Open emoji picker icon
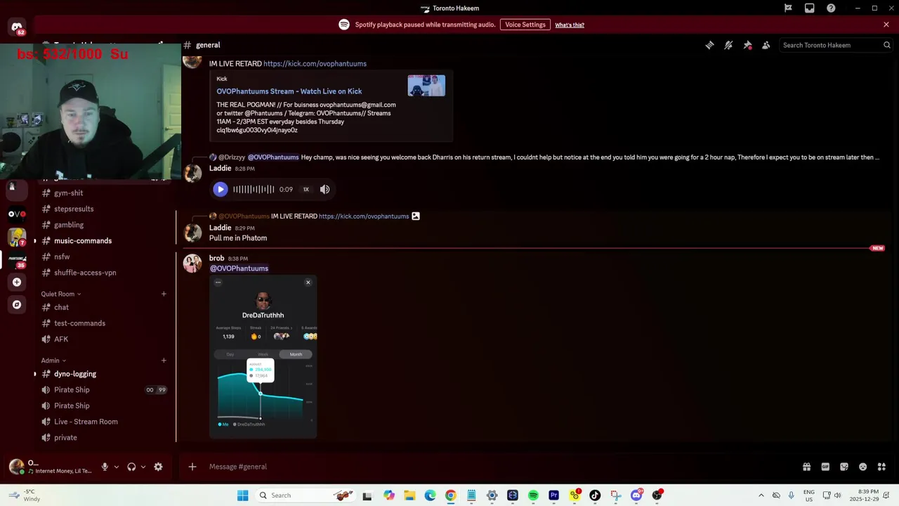Viewport: 899px width, 506px height. pos(862,467)
